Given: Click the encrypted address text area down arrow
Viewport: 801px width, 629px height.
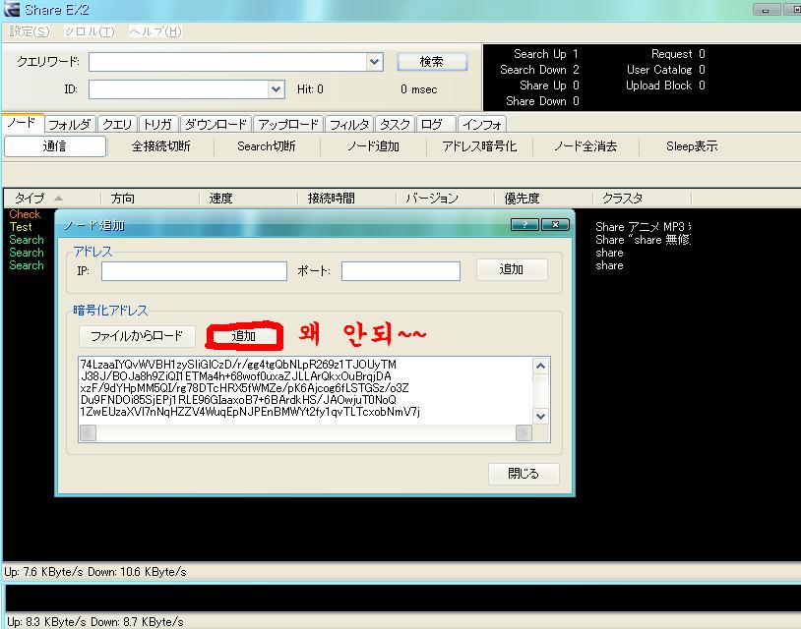Looking at the screenshot, I should (x=540, y=416).
